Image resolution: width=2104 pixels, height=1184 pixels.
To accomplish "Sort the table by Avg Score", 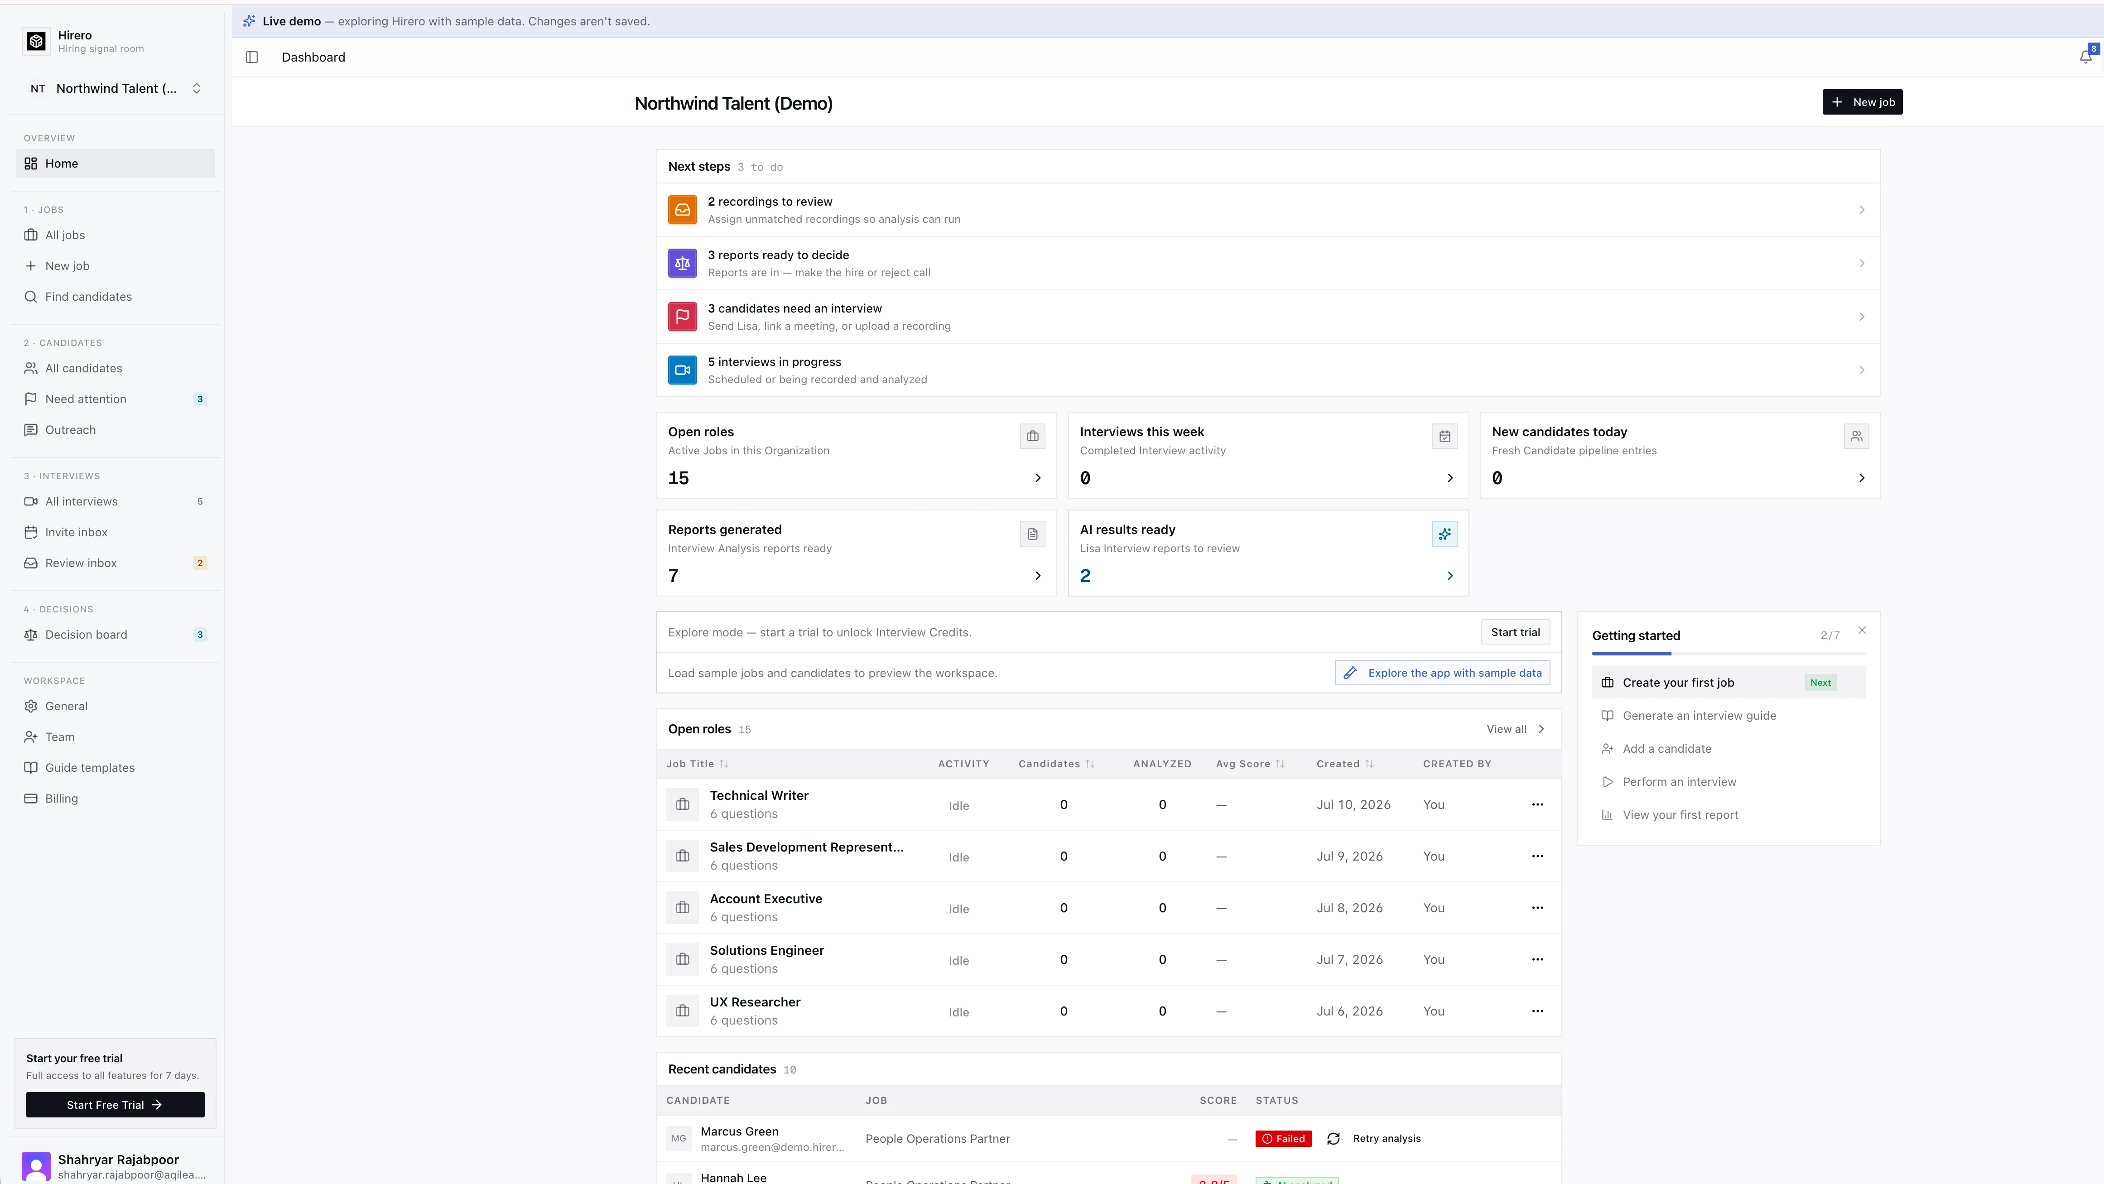I will (x=1250, y=764).
